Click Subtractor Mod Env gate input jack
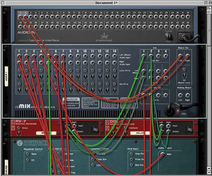The width and height of the screenshot is (212, 176). tap(132, 165)
